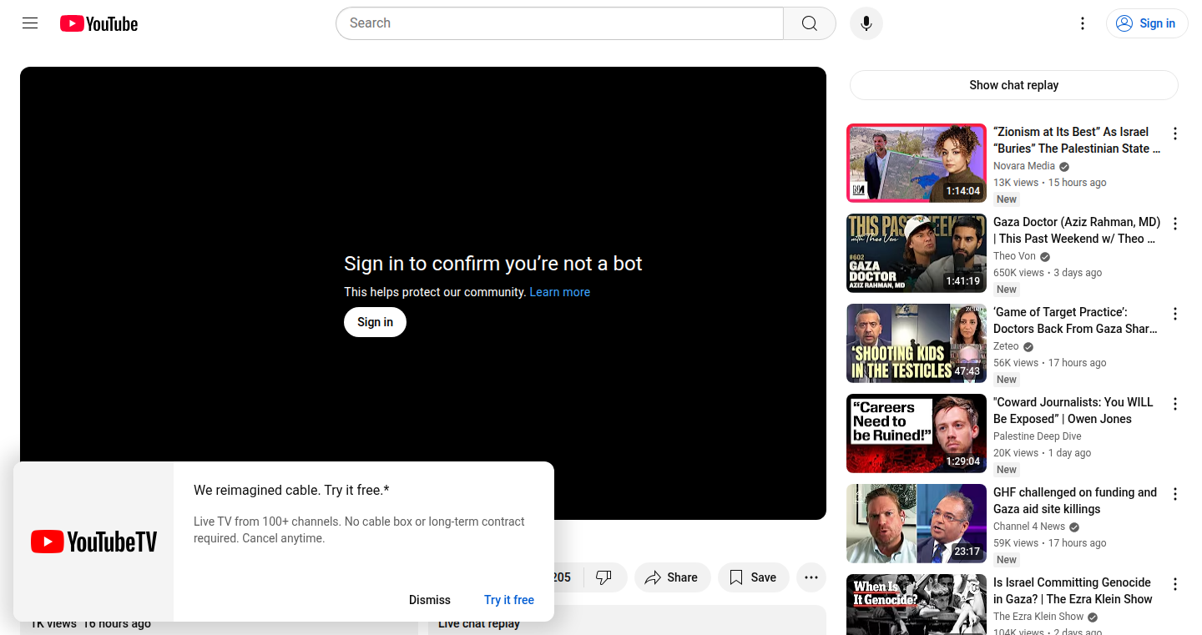This screenshot has height=635, width=1202.
Task: Click '13K views • 15 hours ago' text
Action: point(1050,183)
